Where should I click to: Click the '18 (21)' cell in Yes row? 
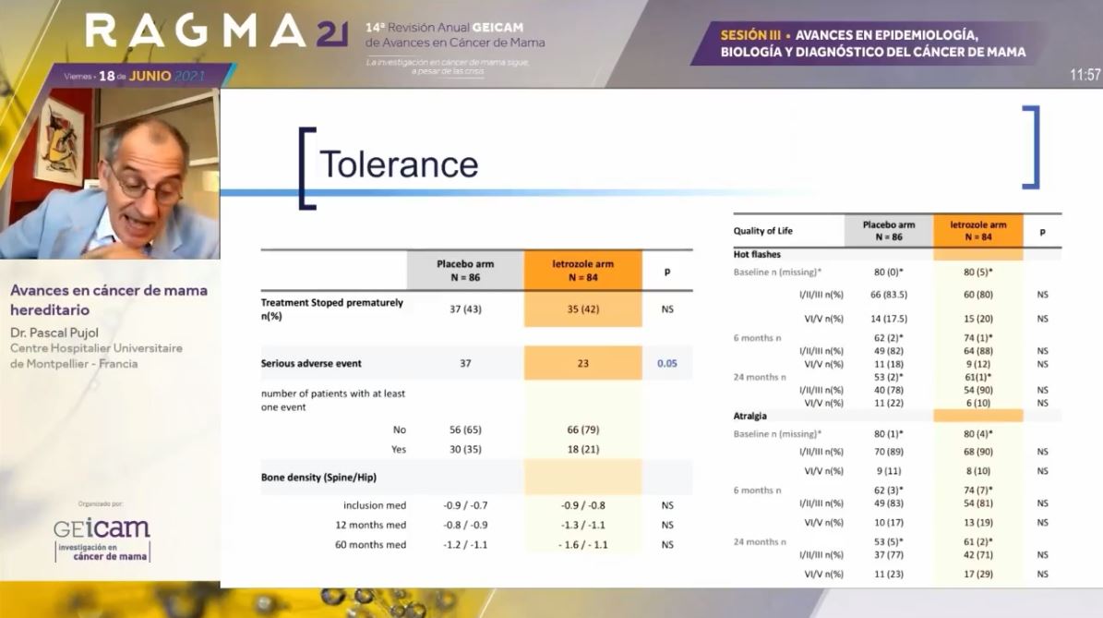tap(582, 449)
